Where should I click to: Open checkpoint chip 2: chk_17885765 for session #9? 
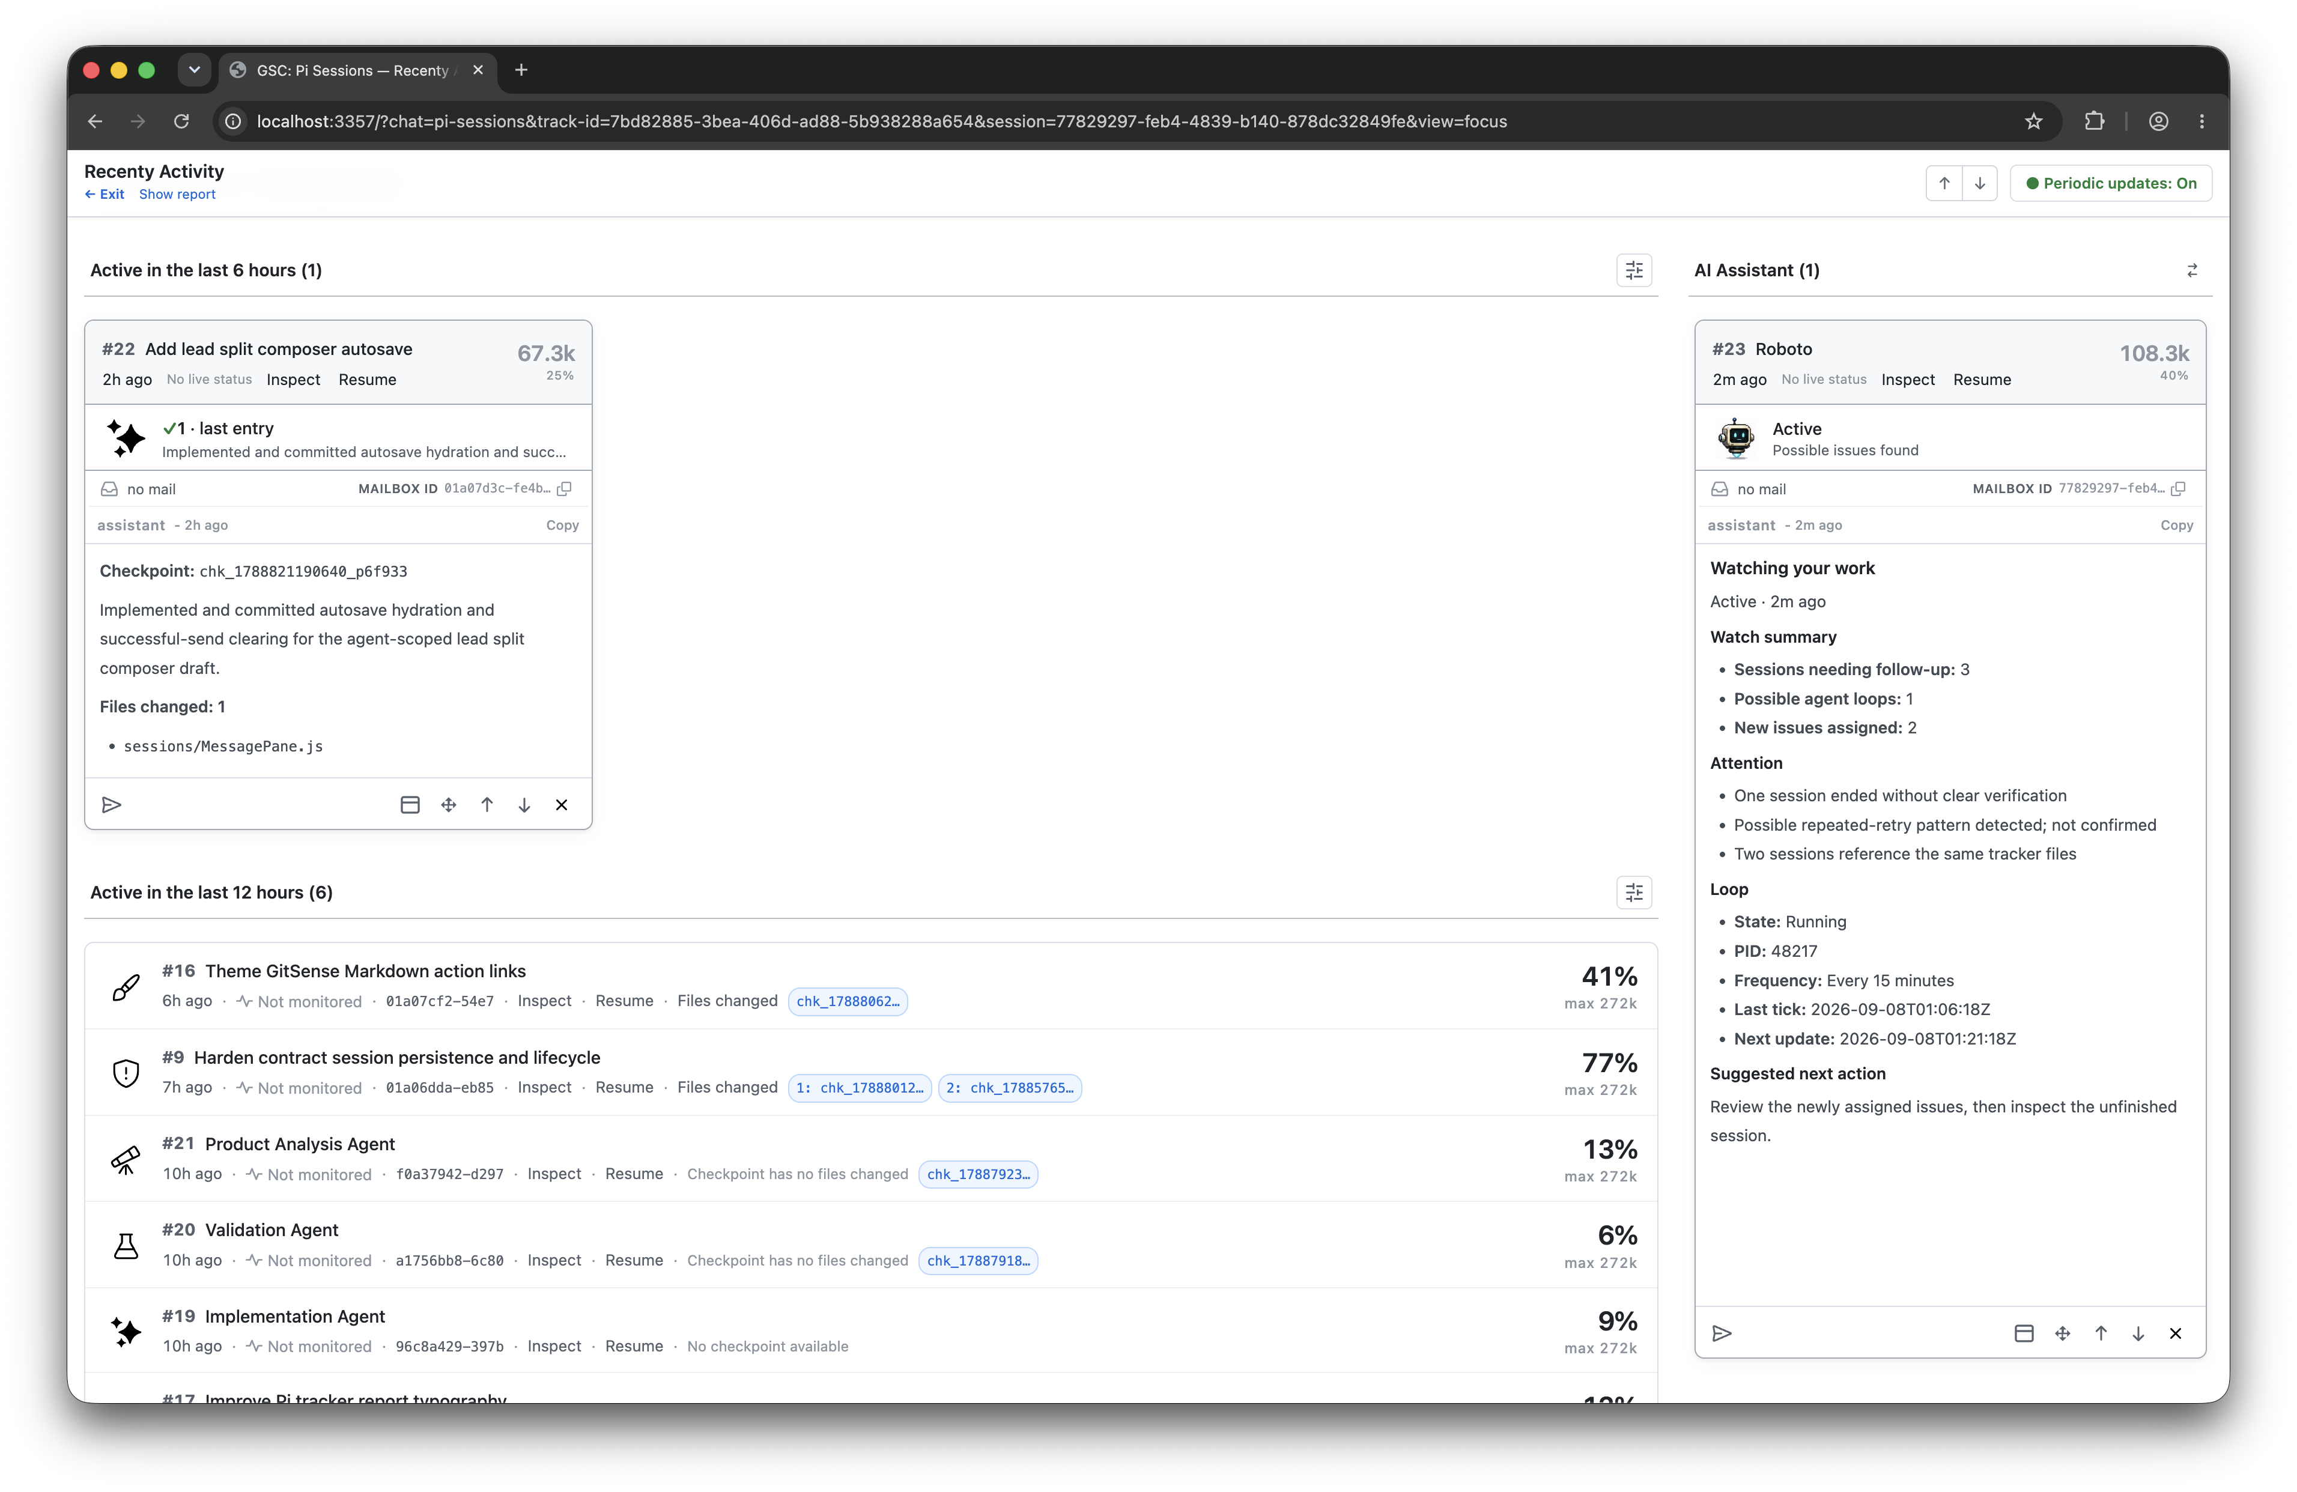1010,1088
